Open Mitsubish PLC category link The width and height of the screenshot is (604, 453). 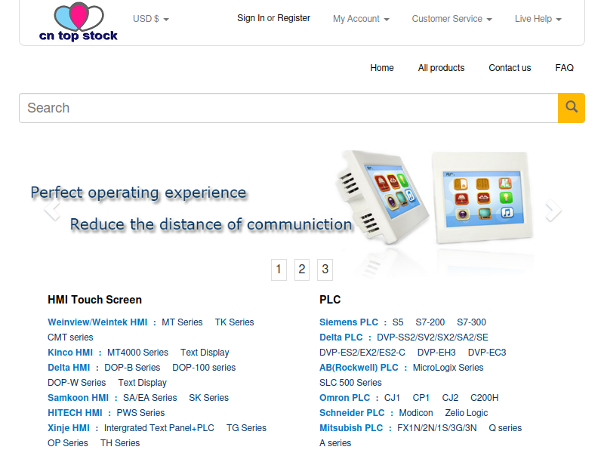351,428
